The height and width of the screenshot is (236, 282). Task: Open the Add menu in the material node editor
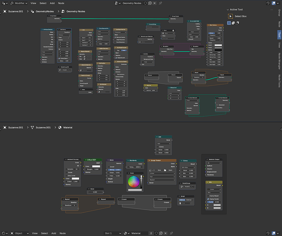click(54, 233)
